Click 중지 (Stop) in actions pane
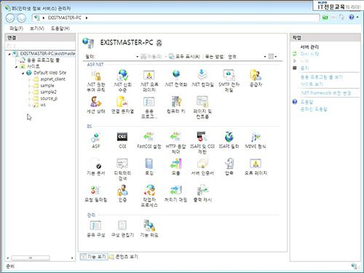The height and width of the screenshot is (273, 364). tap(304, 68)
